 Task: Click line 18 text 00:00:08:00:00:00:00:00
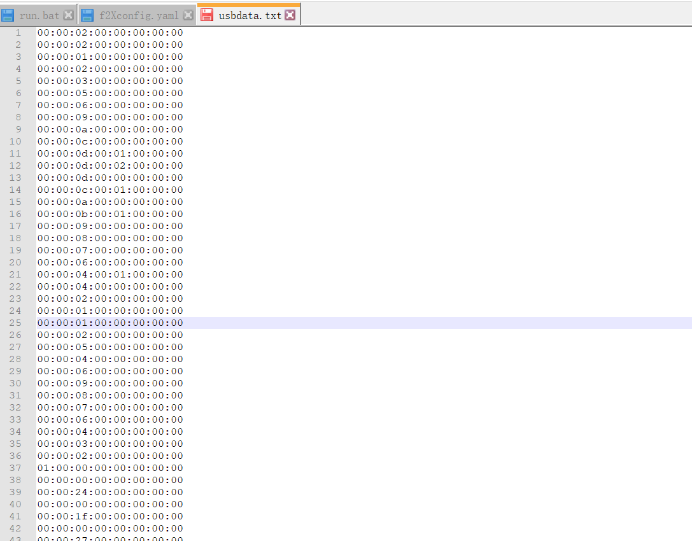pos(110,238)
